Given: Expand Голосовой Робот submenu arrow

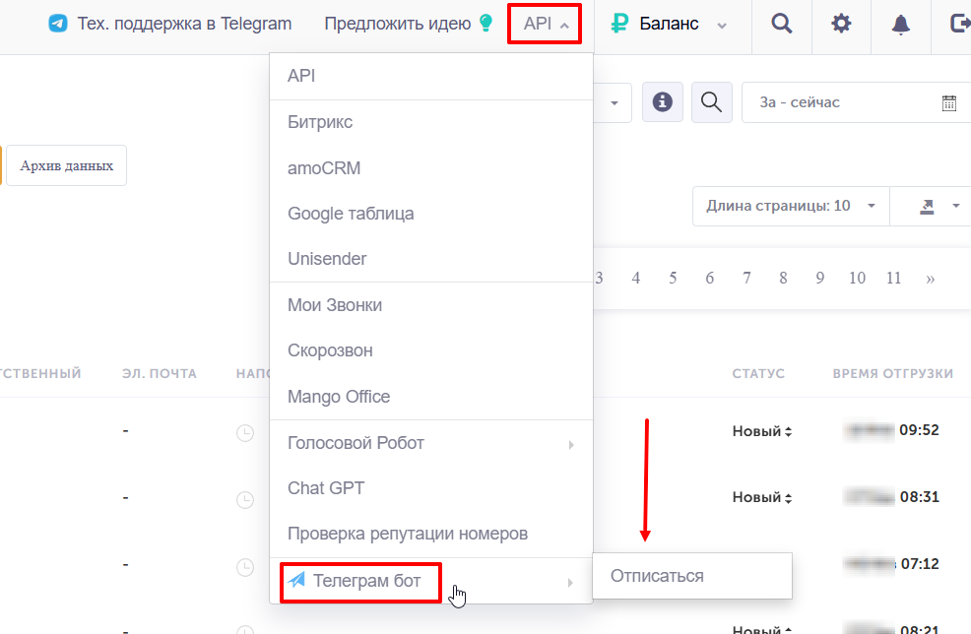Looking at the screenshot, I should 571,445.
